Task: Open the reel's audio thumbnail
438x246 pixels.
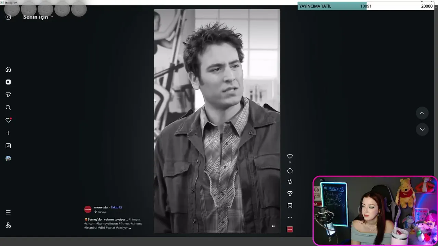Action: pos(290,229)
